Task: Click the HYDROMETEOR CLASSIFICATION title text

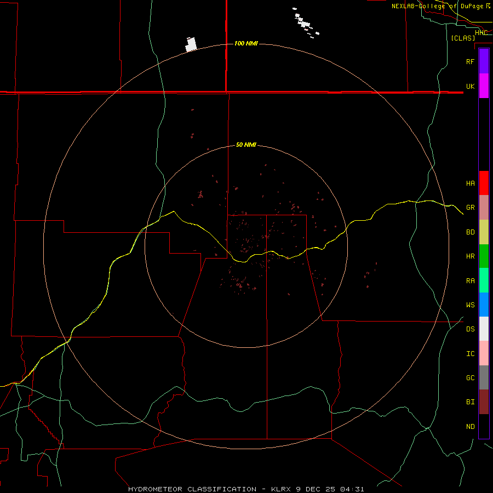Action: coord(192,489)
